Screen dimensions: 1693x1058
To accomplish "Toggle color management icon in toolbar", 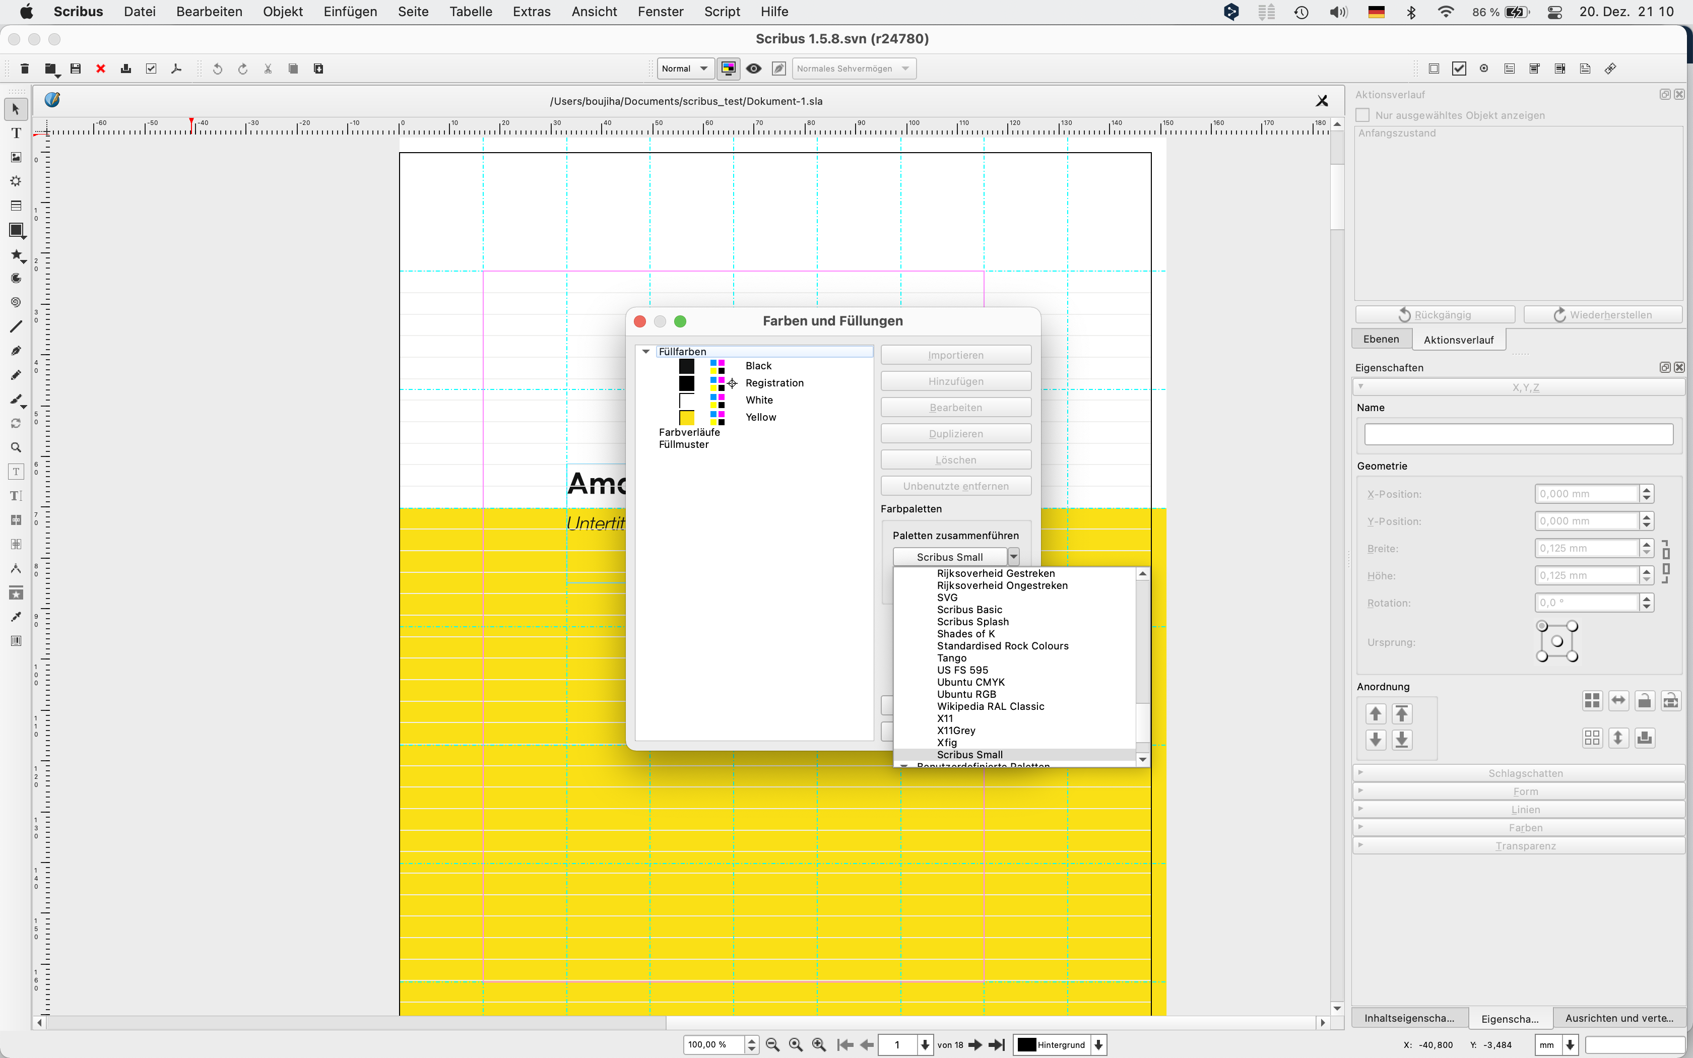I will (728, 69).
